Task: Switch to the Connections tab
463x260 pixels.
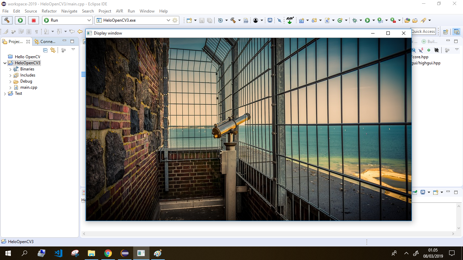Action: click(x=44, y=42)
